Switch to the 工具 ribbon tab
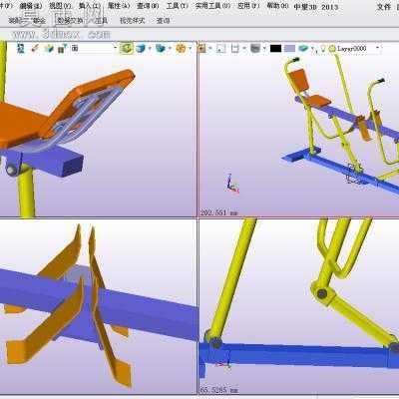 tap(101, 21)
